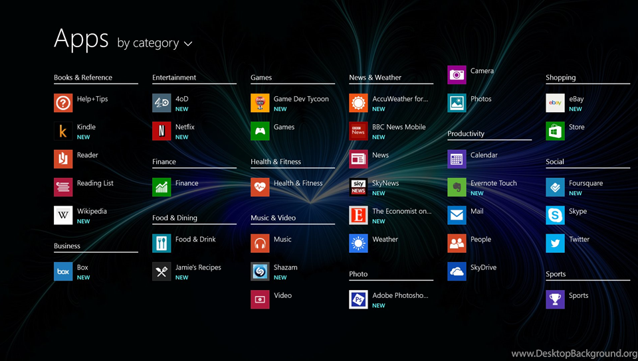This screenshot has height=361, width=638.
Task: Open the Shazam app icon
Action: pos(260,271)
